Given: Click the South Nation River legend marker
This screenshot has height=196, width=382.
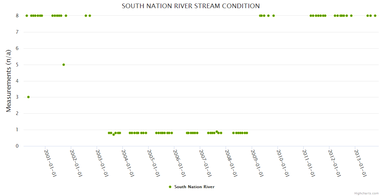Looking at the screenshot, I should click(170, 187).
